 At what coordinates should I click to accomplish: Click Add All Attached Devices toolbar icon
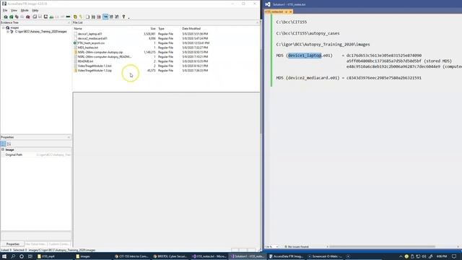[12, 17]
